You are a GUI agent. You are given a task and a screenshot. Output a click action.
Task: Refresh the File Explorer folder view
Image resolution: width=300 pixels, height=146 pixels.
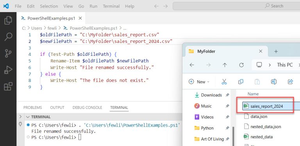click(x=241, y=65)
